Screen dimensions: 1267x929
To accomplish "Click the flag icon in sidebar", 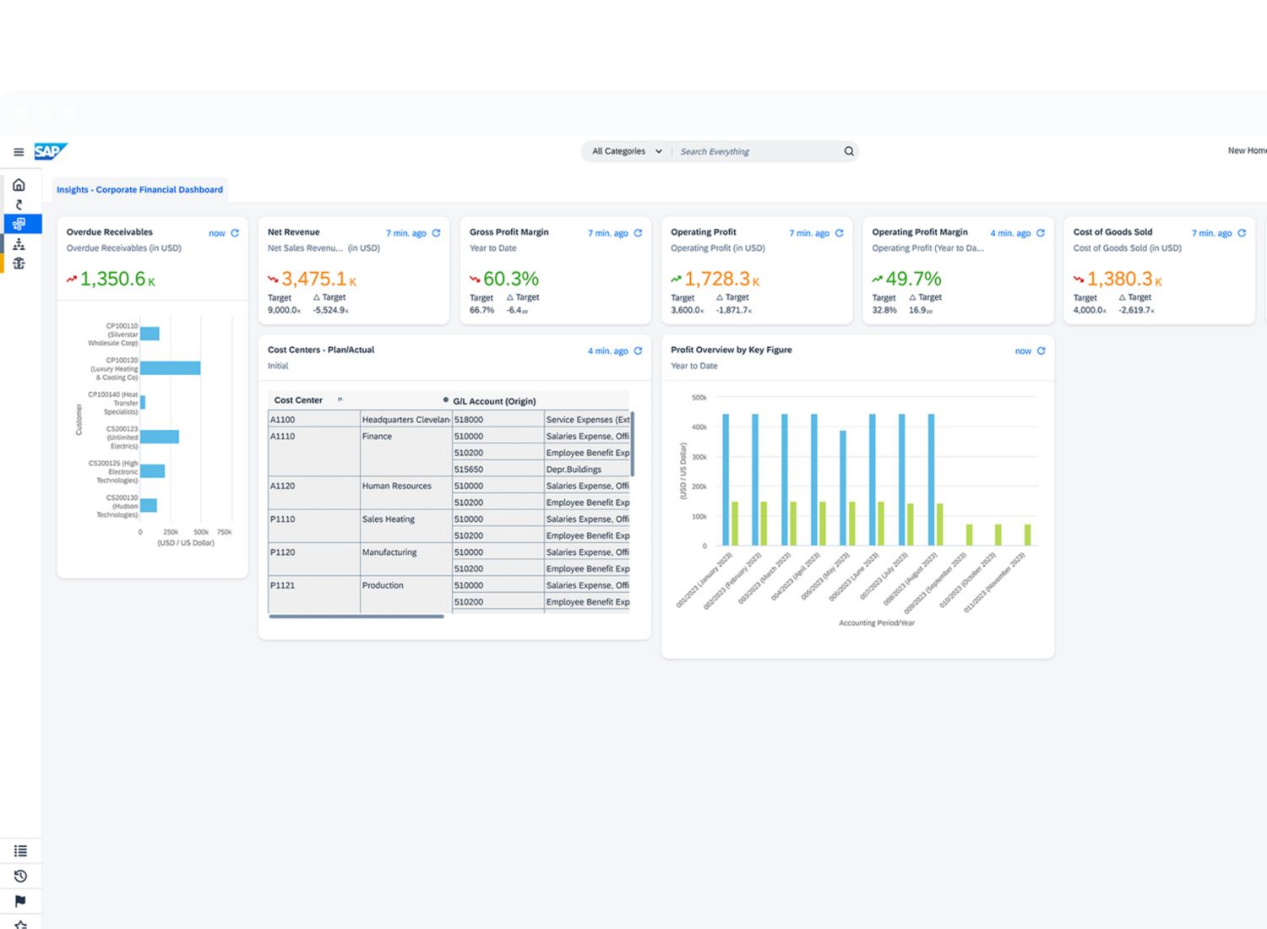I will 20,901.
